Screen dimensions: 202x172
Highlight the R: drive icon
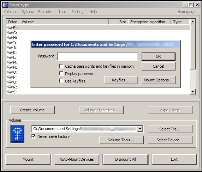(10, 87)
